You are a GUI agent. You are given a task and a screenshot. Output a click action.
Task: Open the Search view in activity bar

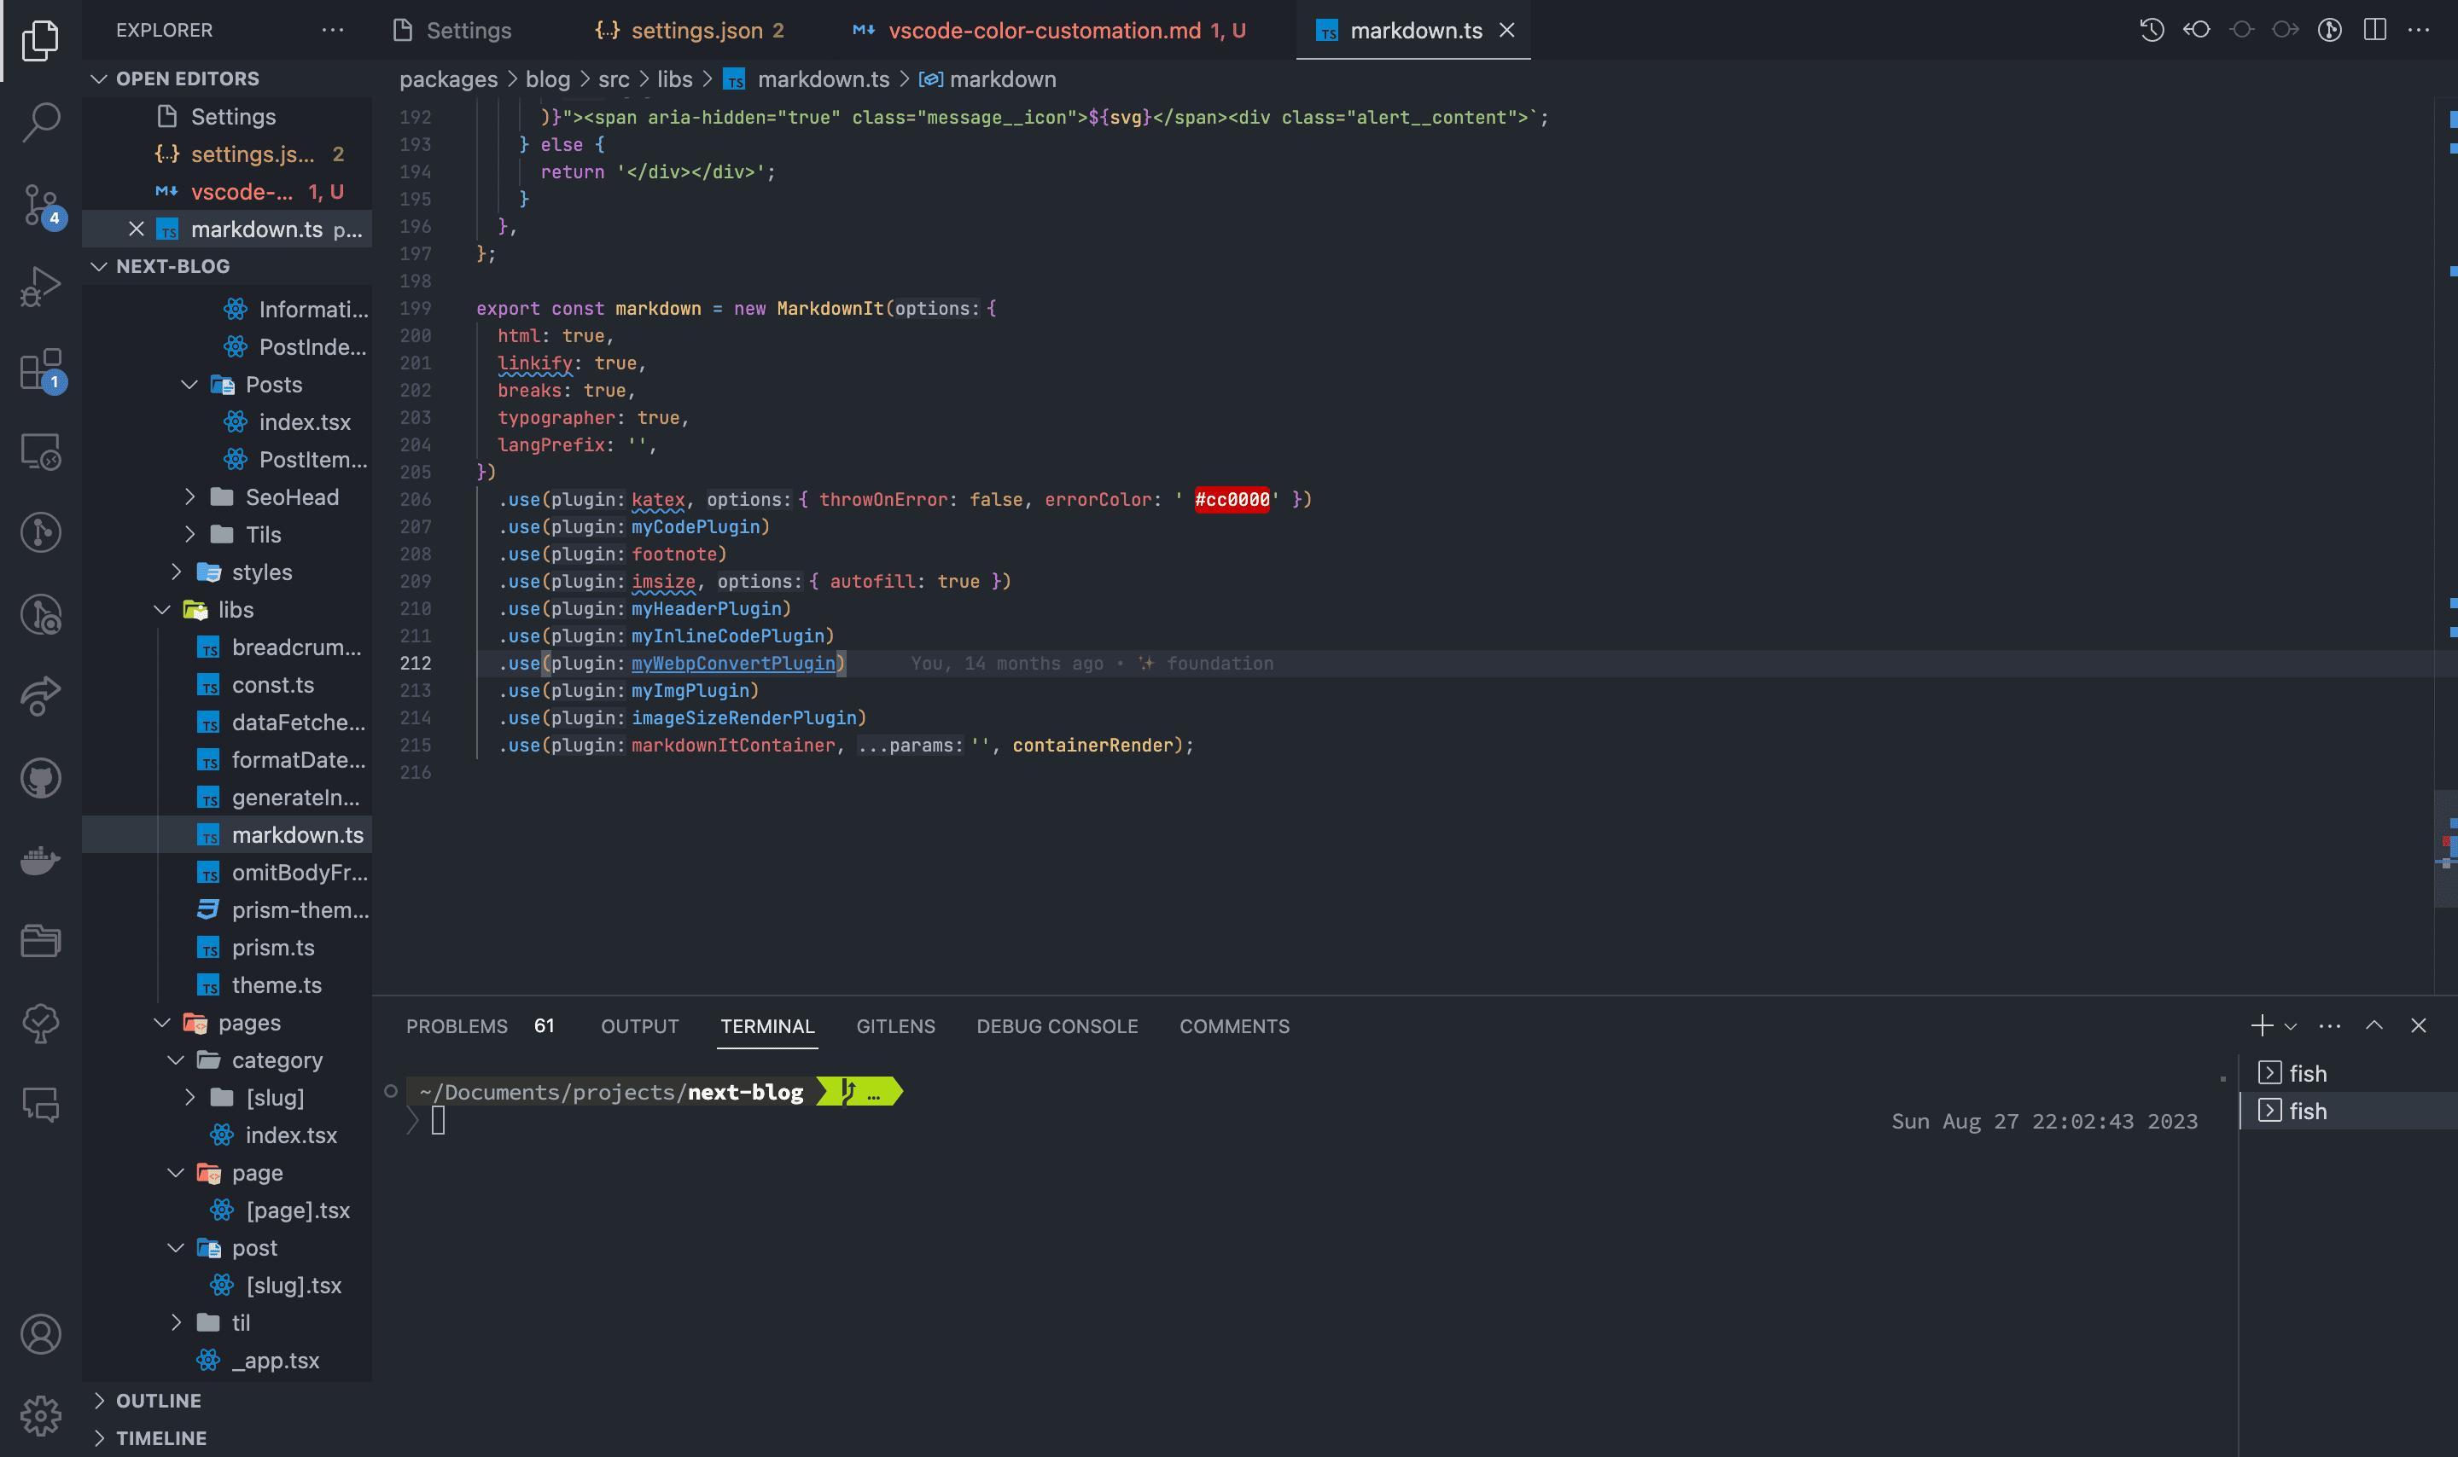pyautogui.click(x=40, y=123)
